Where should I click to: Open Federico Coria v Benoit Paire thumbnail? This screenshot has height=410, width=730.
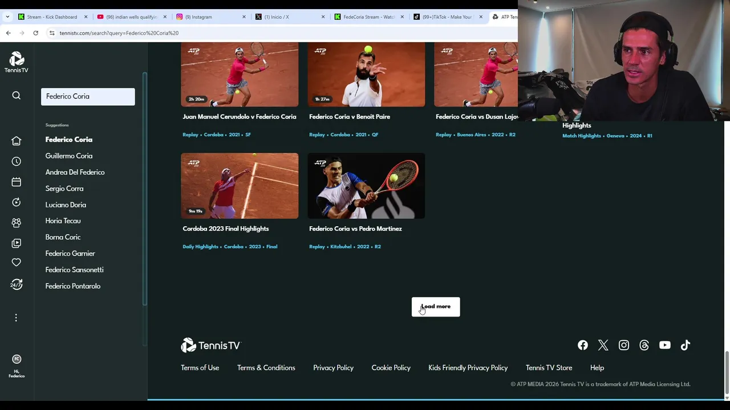[366, 75]
